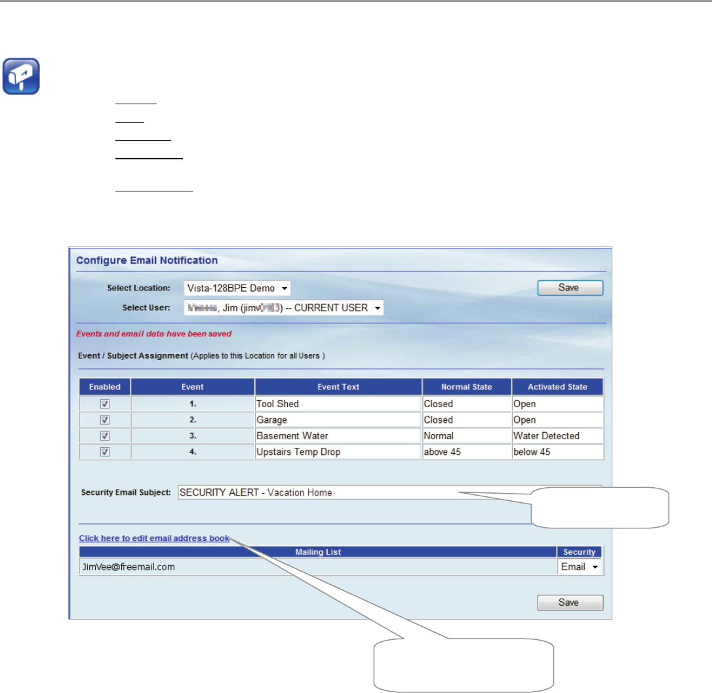Click the events saved confirmation message
The height and width of the screenshot is (693, 712).
click(x=154, y=334)
